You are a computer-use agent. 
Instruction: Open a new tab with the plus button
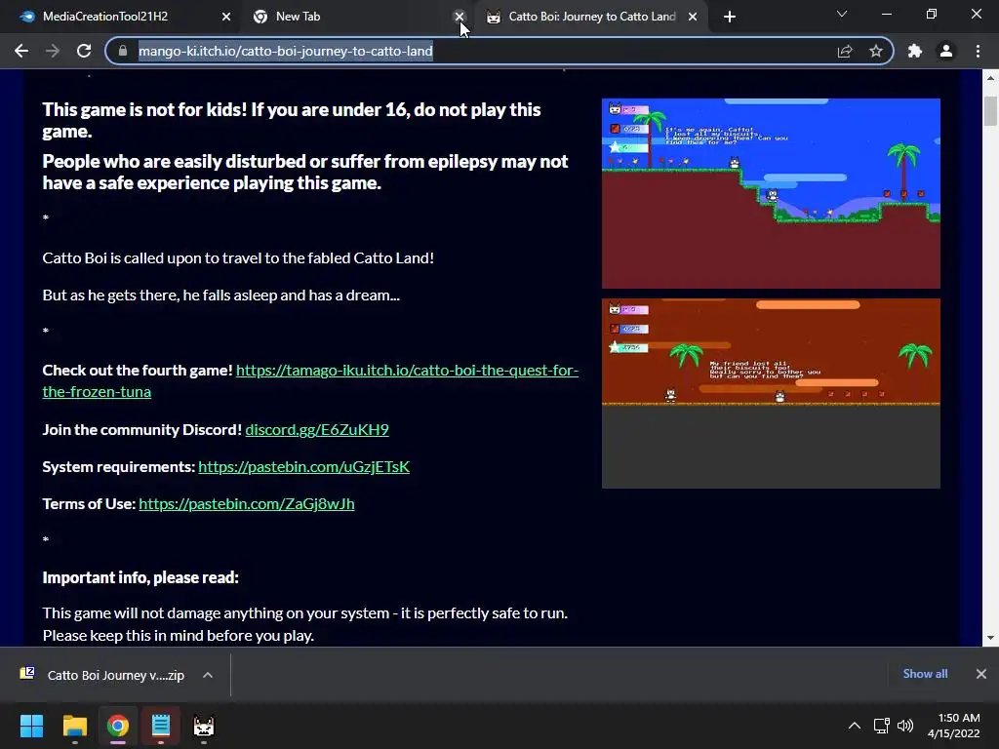730,17
